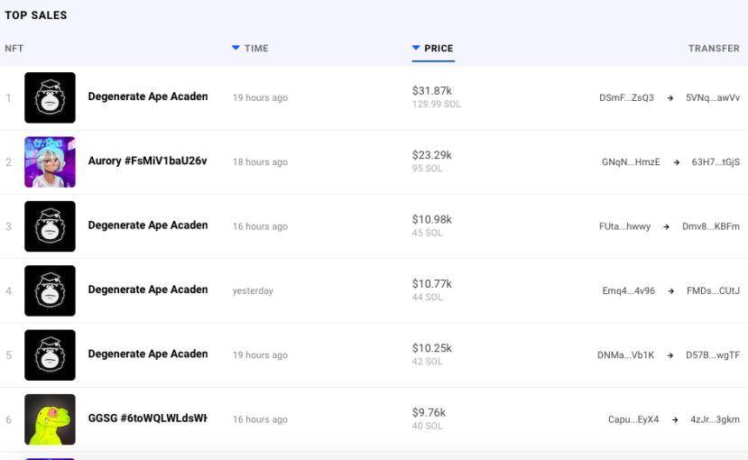Open buyer address 63H7...tGjS
Image resolution: width=748 pixels, height=460 pixels.
tap(716, 162)
